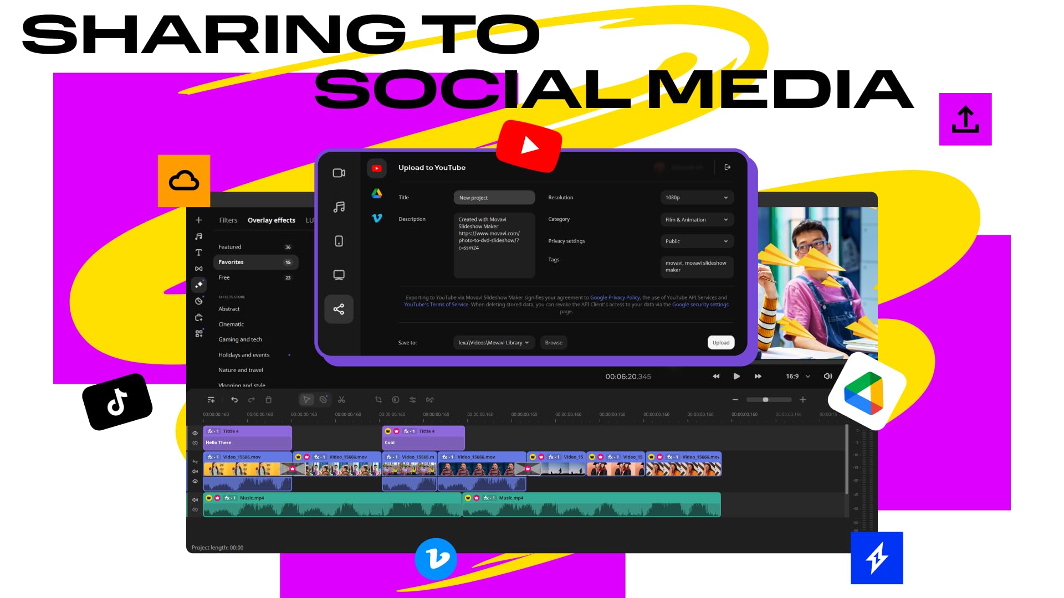Delete the selected clip with trash icon
The image size is (1064, 598).
pyautogui.click(x=269, y=400)
